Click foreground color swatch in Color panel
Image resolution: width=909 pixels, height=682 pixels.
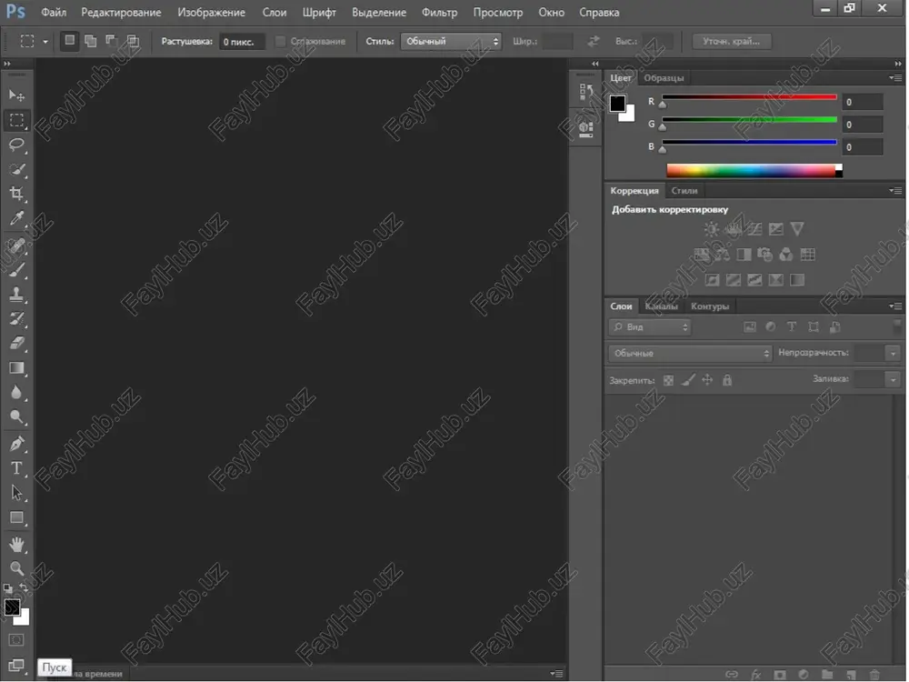click(617, 104)
